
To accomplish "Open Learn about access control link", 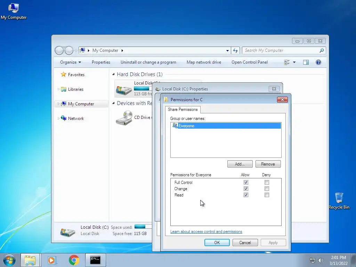I will (206, 231).
